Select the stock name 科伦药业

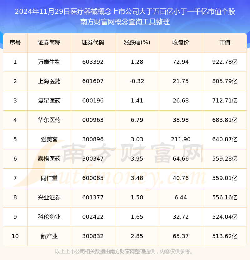[49, 217]
